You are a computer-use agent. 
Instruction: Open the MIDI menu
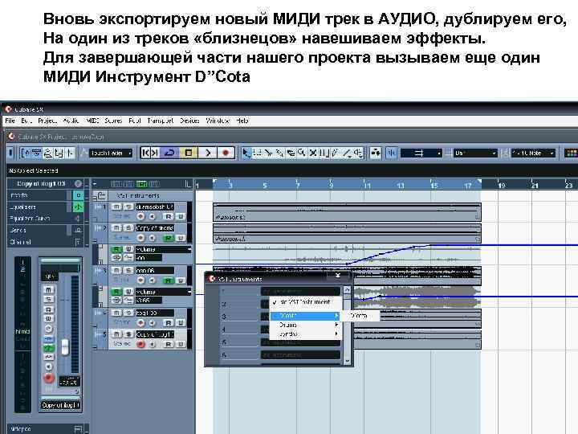click(x=92, y=121)
